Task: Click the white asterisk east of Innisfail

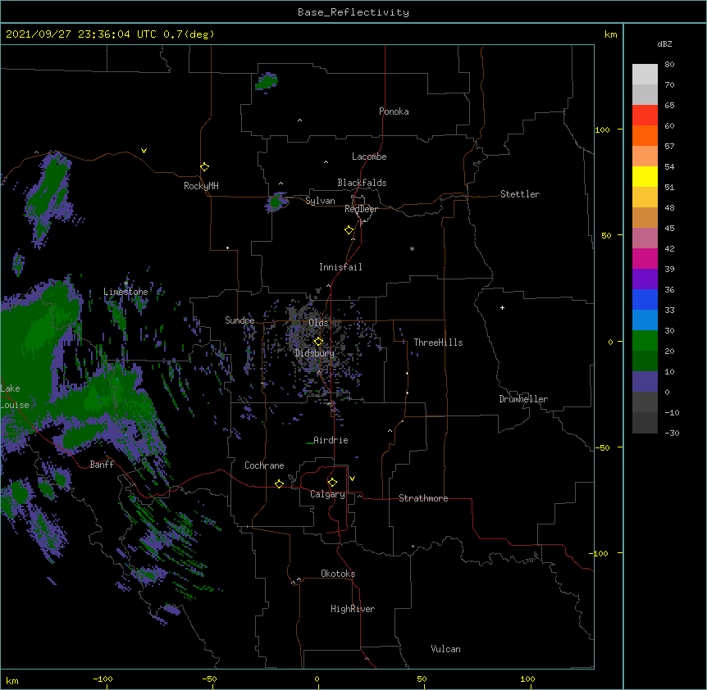Action: [x=412, y=248]
